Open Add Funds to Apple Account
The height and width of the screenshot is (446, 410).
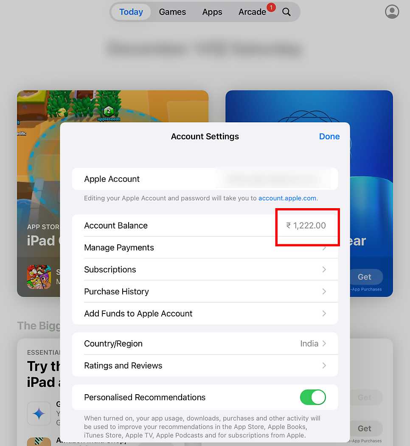(x=205, y=313)
